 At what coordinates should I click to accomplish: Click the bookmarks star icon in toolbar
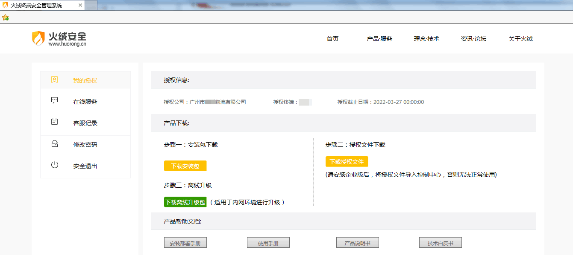point(5,17)
